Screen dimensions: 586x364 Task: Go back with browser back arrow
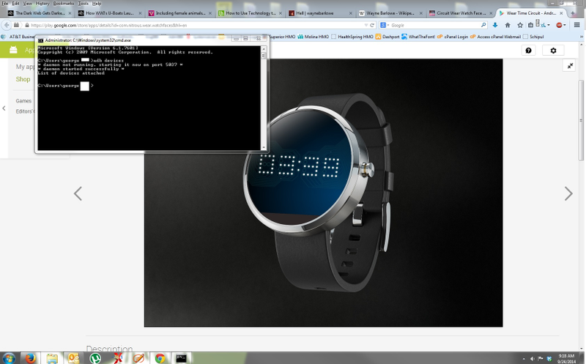(7, 25)
